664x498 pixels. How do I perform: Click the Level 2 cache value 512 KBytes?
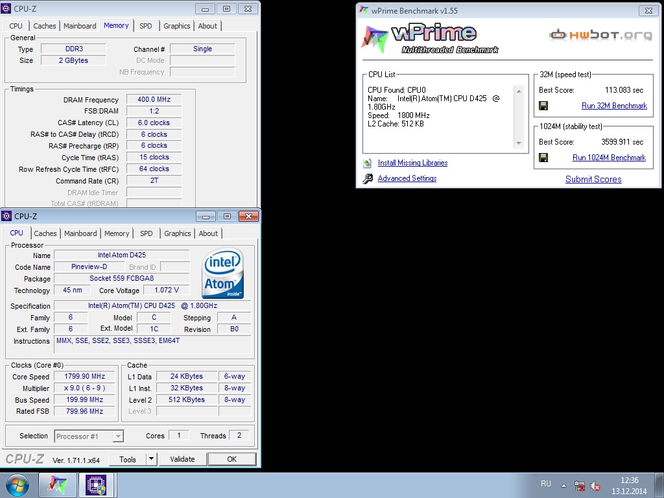tap(187, 399)
